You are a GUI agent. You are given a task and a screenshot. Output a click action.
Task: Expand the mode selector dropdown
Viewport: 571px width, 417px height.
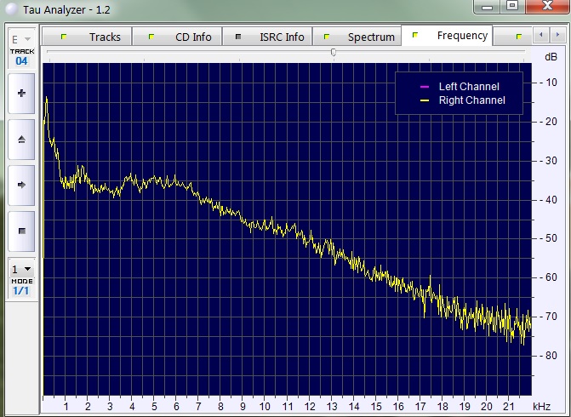tap(21, 269)
